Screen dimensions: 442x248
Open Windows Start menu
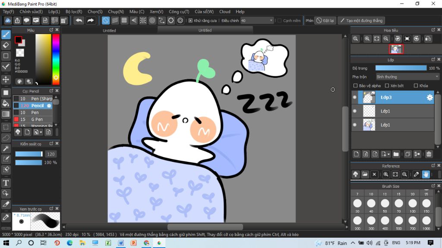point(6,243)
